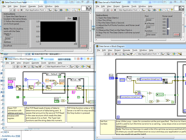The width and height of the screenshot is (186, 140).
Task: Open Align Objects in Data Client front panel
Action: (x=50, y=10)
